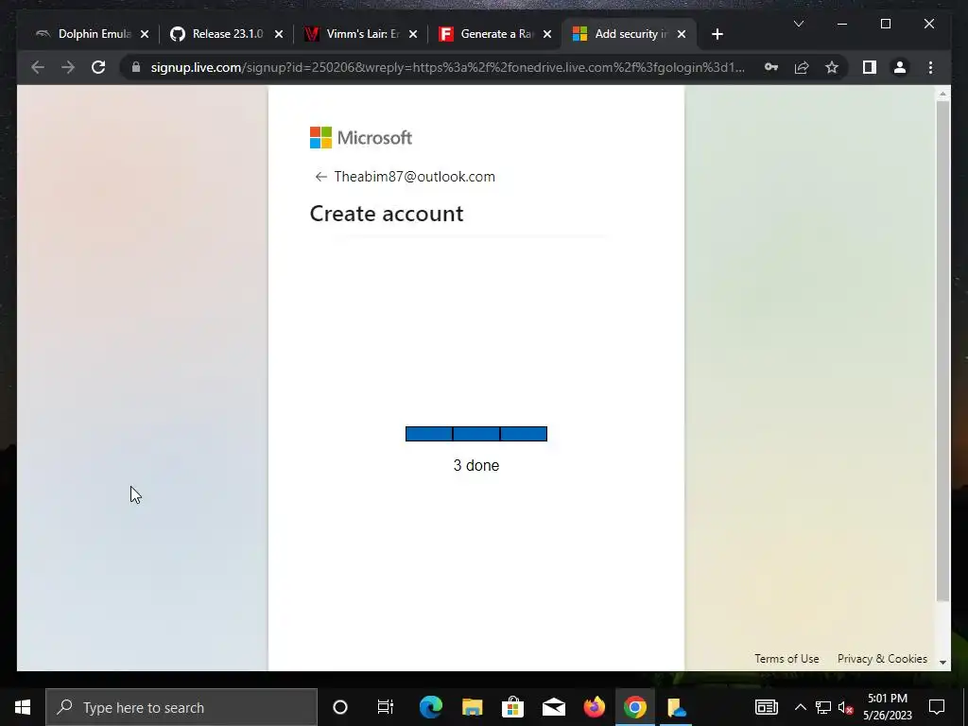The width and height of the screenshot is (968, 726).
Task: Open network status in system tray
Action: [823, 707]
